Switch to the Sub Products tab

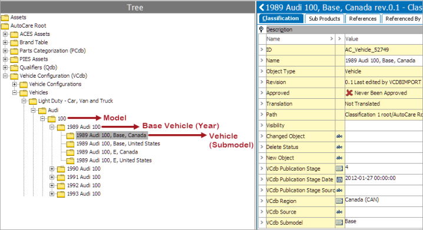[324, 19]
